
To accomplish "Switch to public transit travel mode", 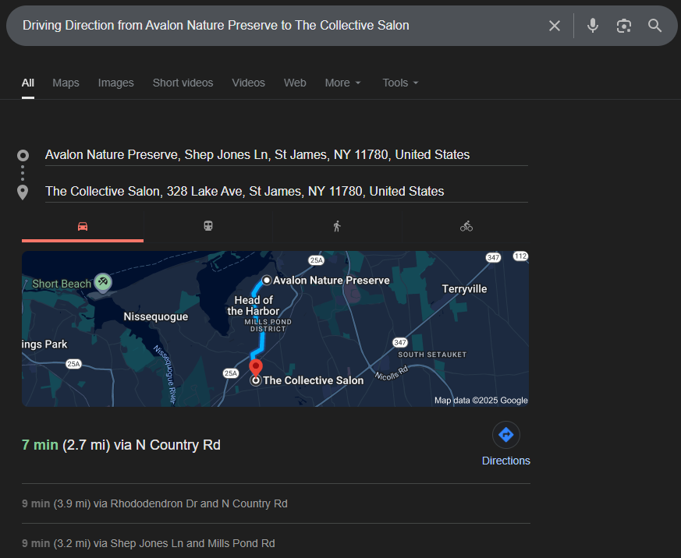I will coord(208,226).
